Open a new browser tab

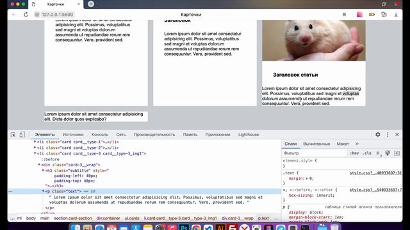(x=91, y=4)
